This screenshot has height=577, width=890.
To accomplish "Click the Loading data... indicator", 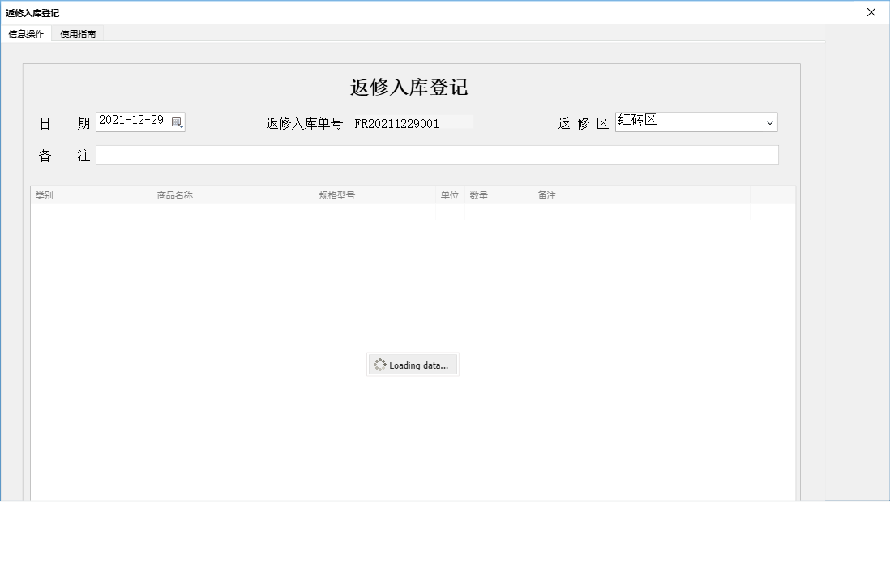I will 413,365.
